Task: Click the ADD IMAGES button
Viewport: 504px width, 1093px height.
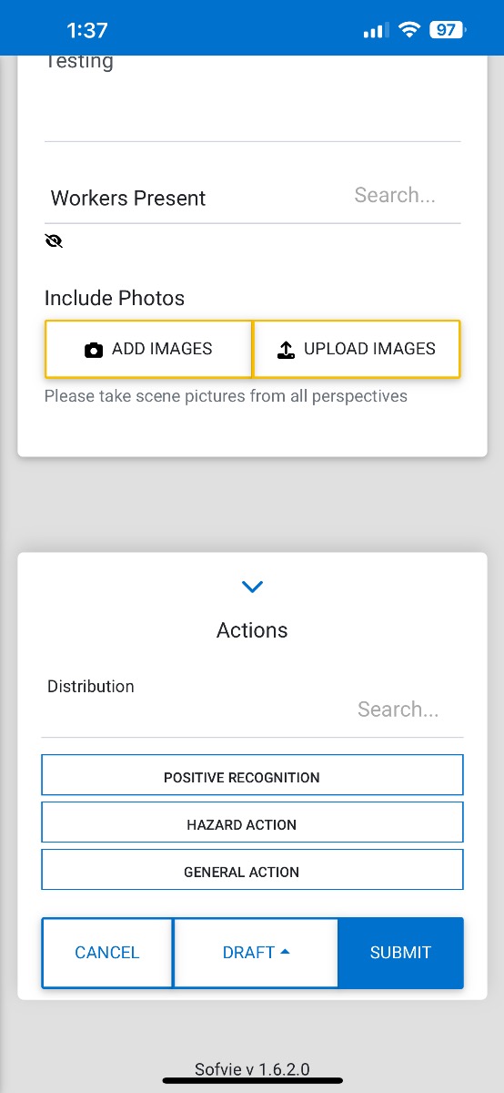Action: point(148,349)
